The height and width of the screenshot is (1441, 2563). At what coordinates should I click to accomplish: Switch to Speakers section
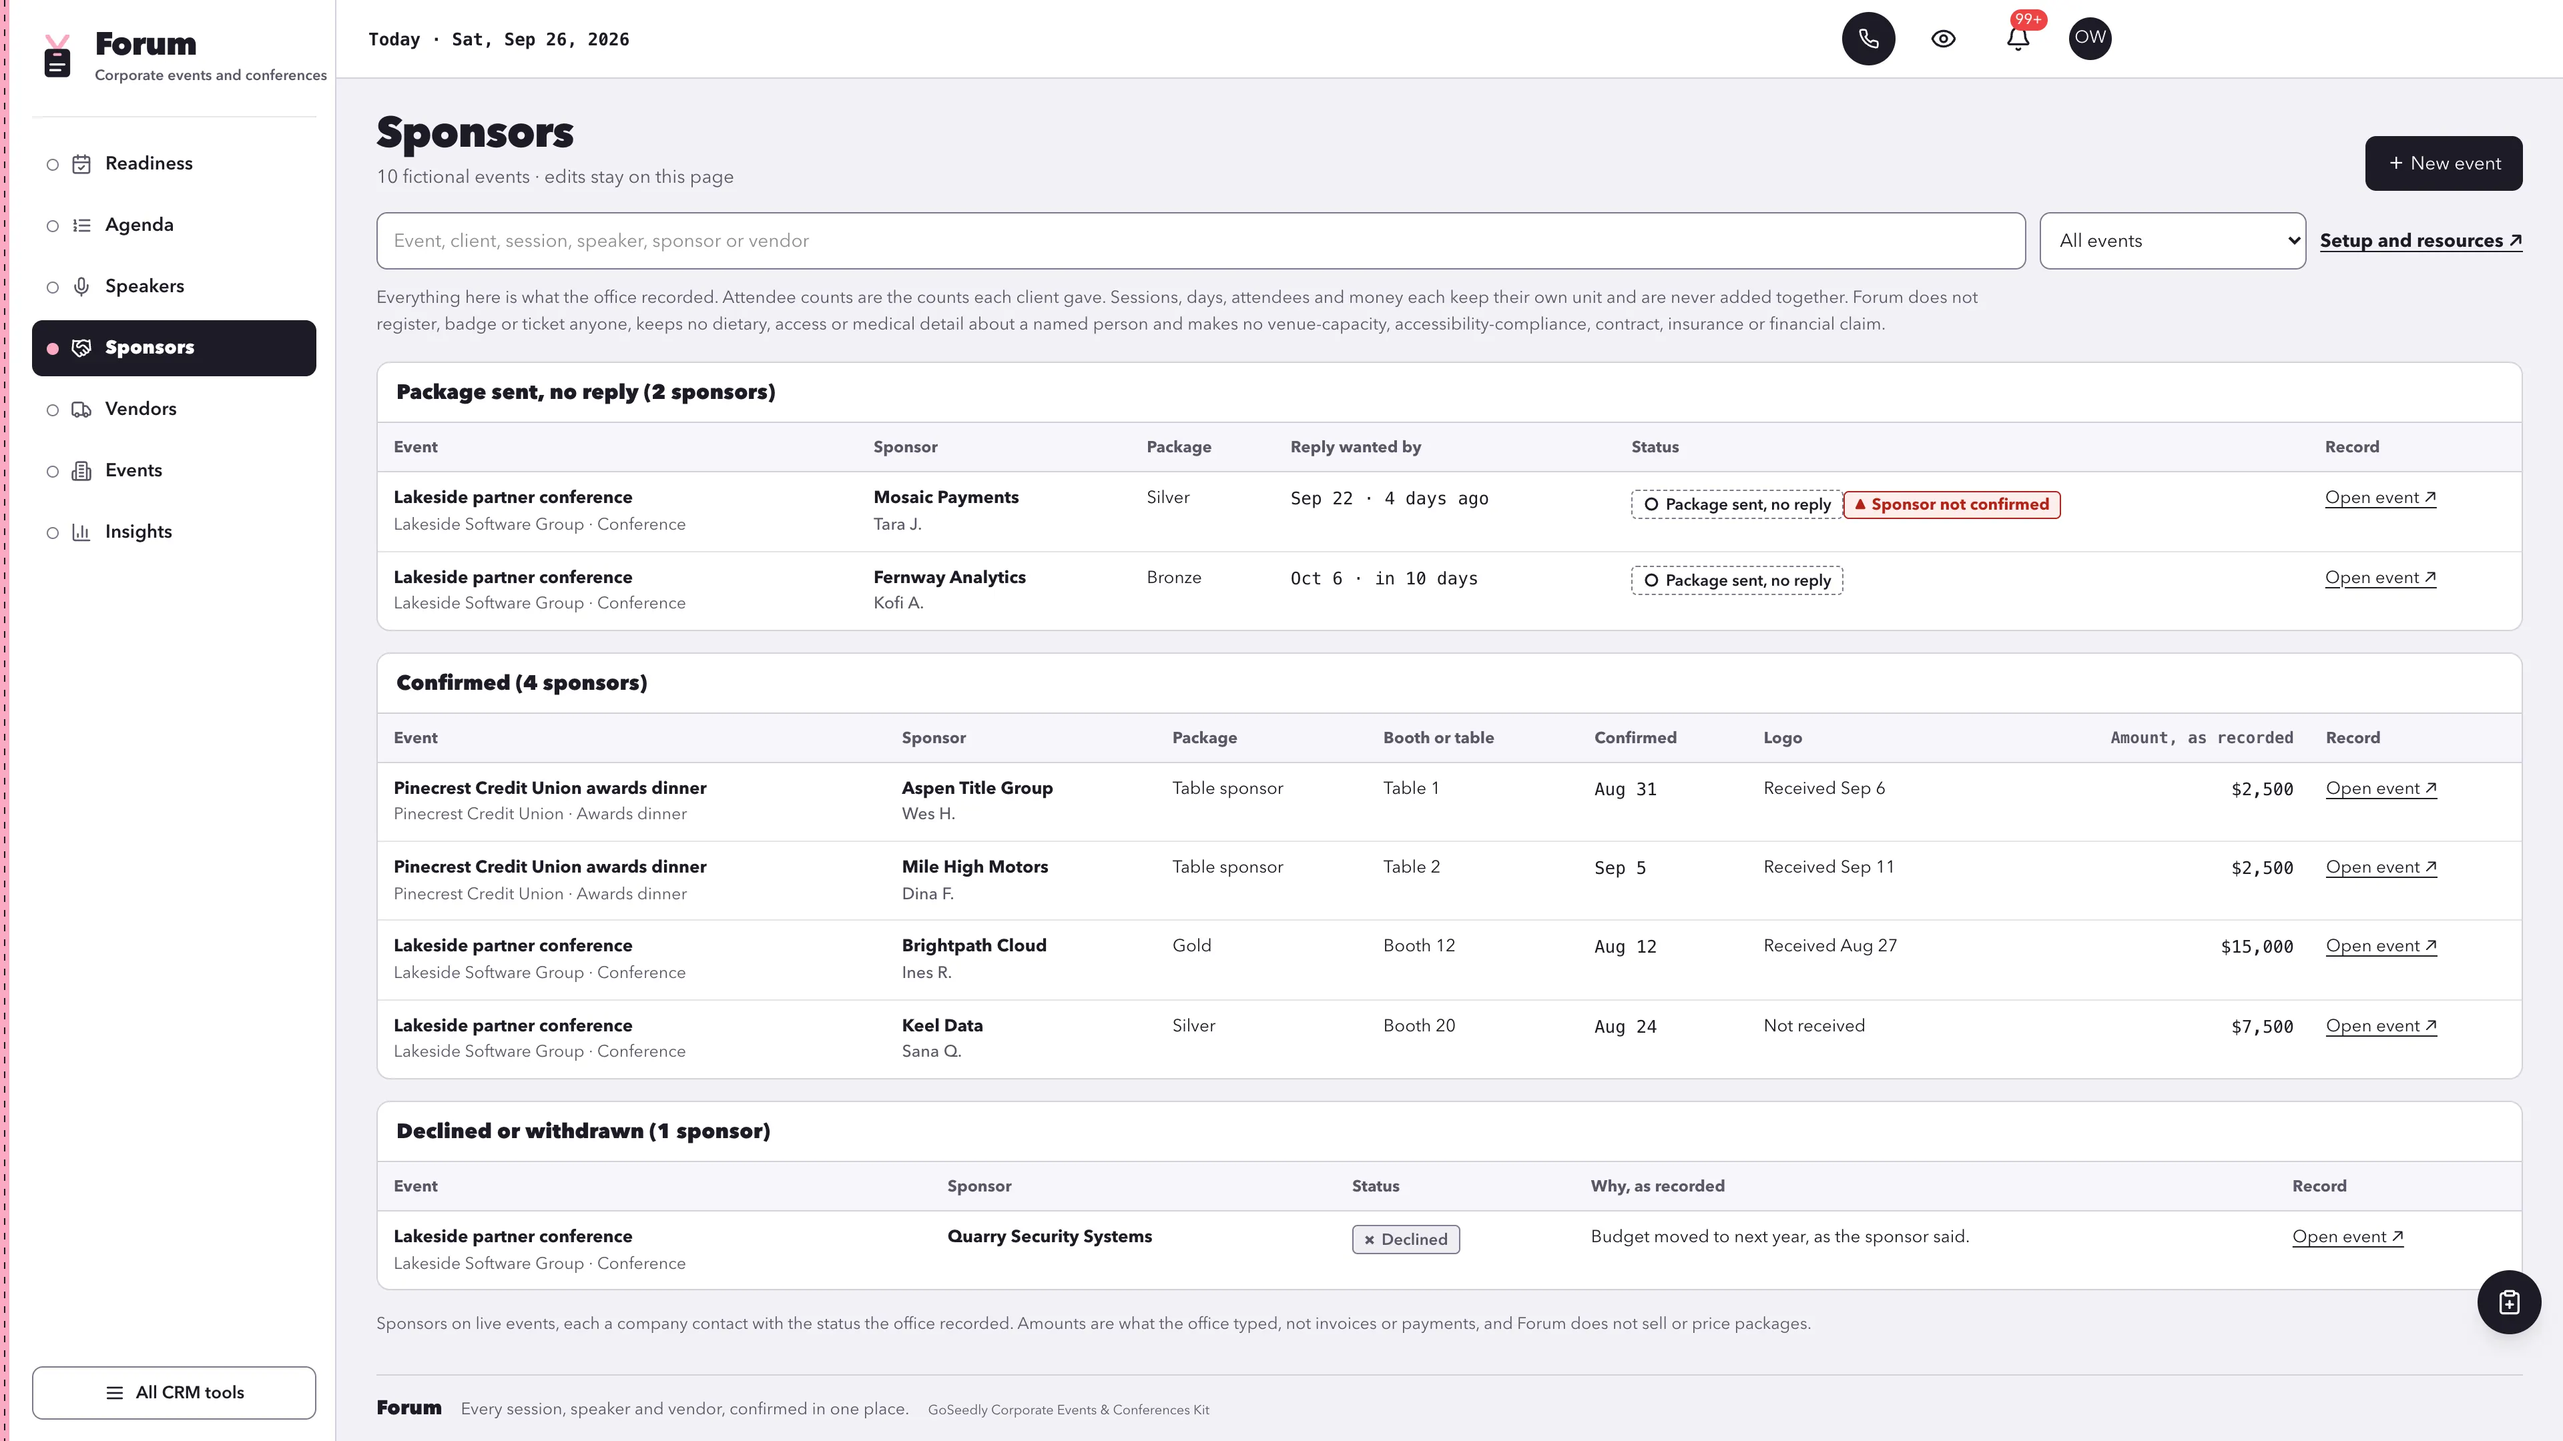[x=174, y=286]
